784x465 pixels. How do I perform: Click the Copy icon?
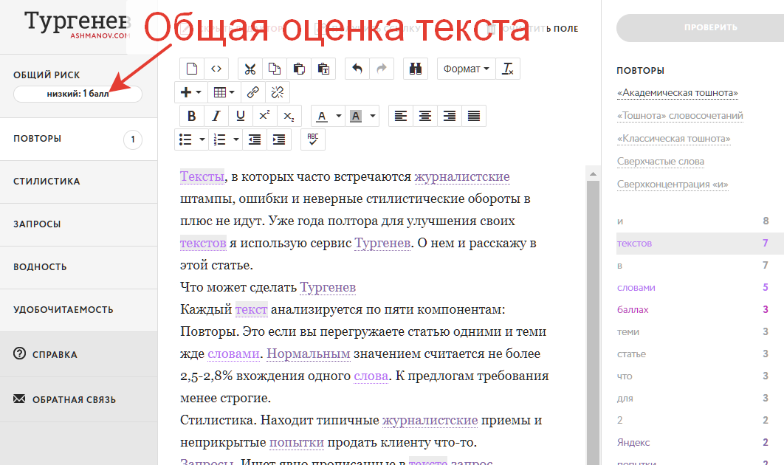click(275, 69)
